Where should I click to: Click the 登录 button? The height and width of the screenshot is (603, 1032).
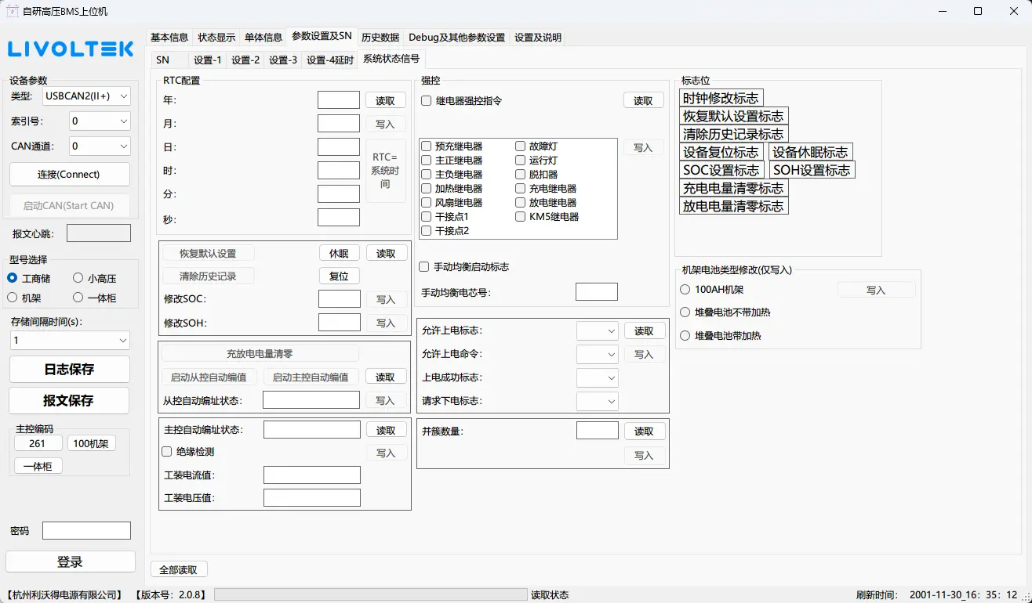click(70, 562)
